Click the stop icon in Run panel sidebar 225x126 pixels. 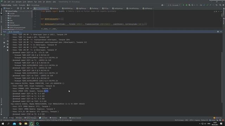4,39
